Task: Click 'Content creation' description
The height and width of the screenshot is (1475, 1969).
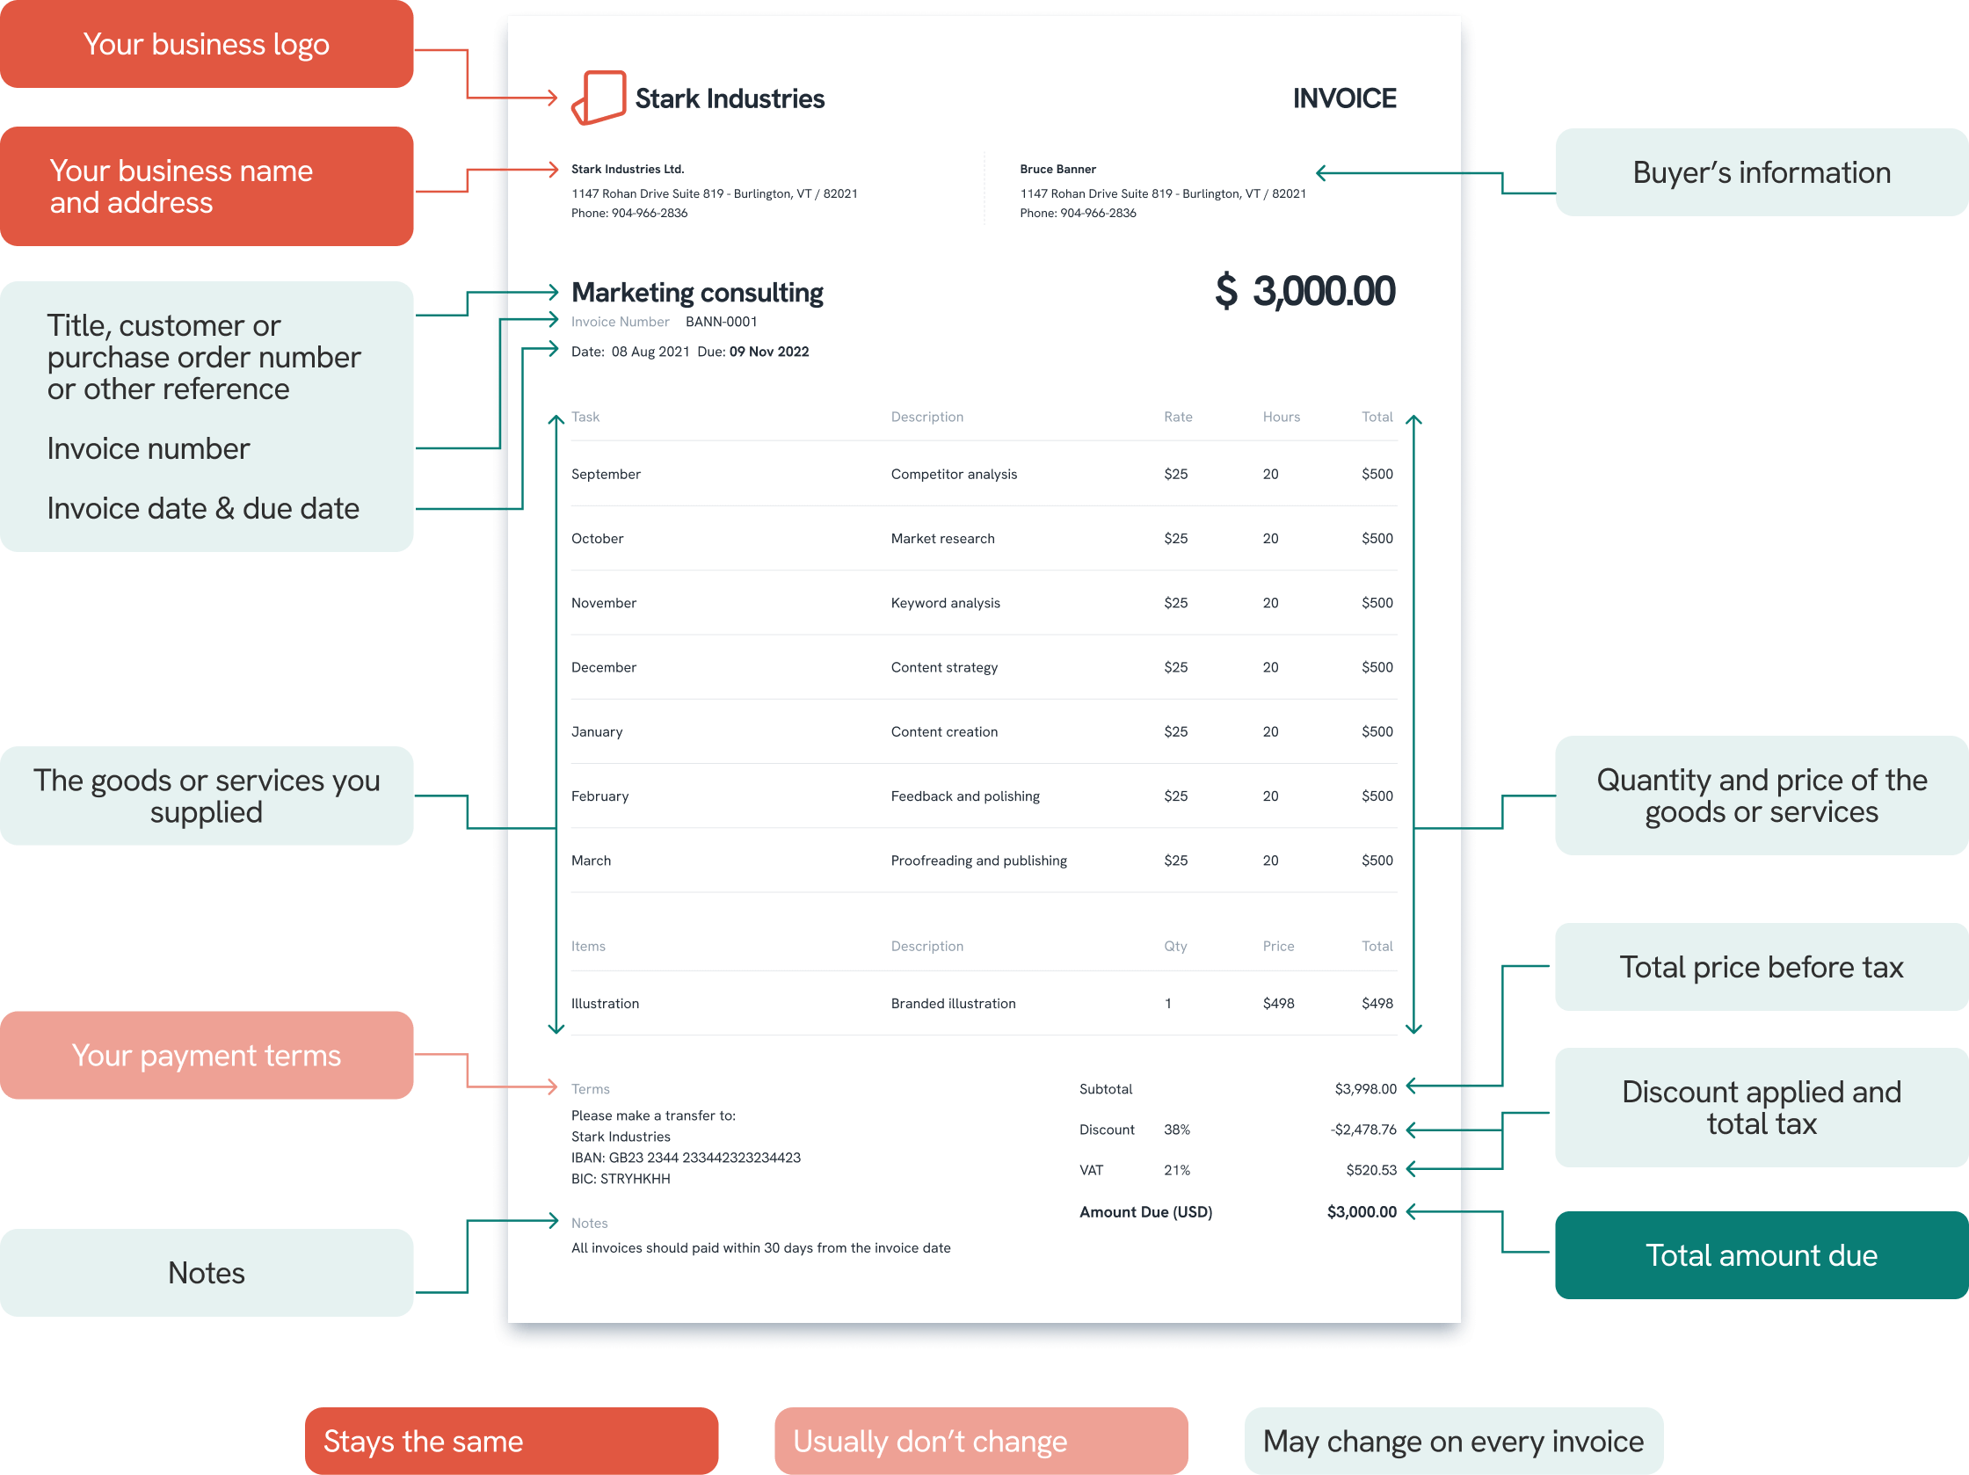Action: point(943,731)
